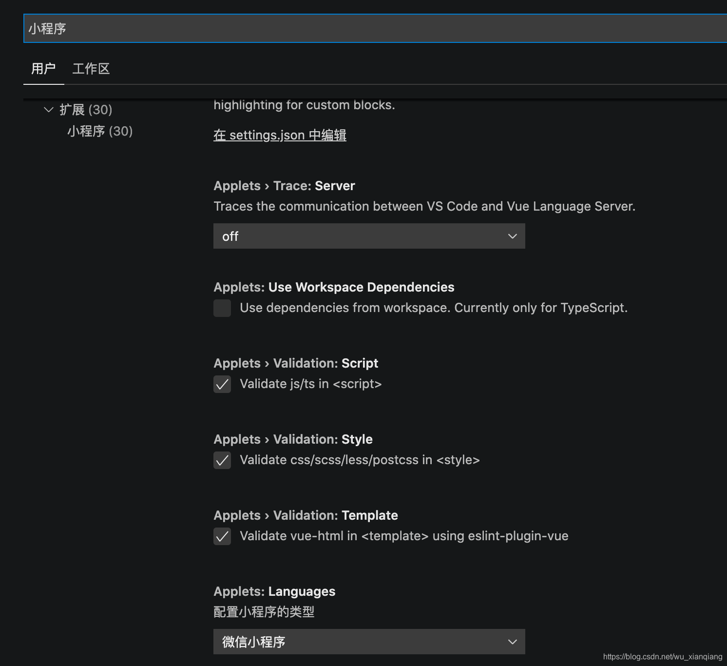Click the Applets: Use Workspace Dependencies title

click(x=334, y=287)
